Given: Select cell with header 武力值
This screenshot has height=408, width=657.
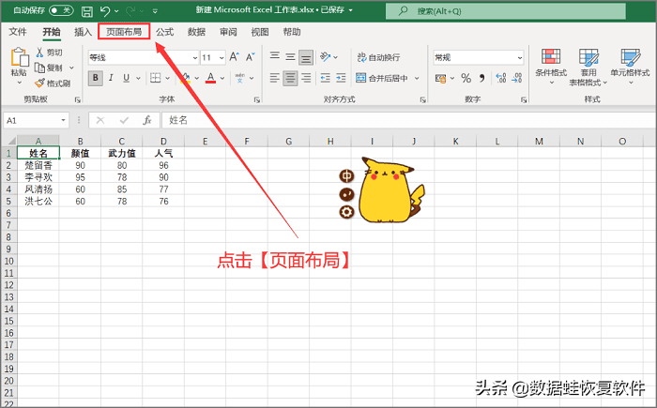Looking at the screenshot, I should point(121,153).
